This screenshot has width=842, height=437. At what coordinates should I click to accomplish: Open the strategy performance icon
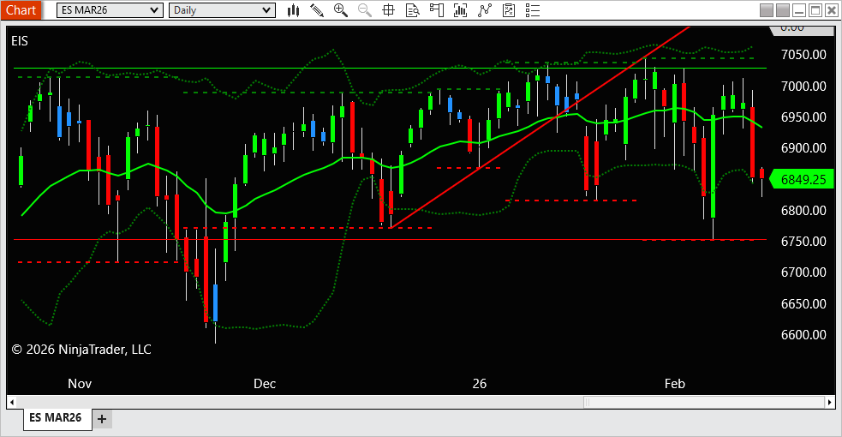click(x=509, y=10)
